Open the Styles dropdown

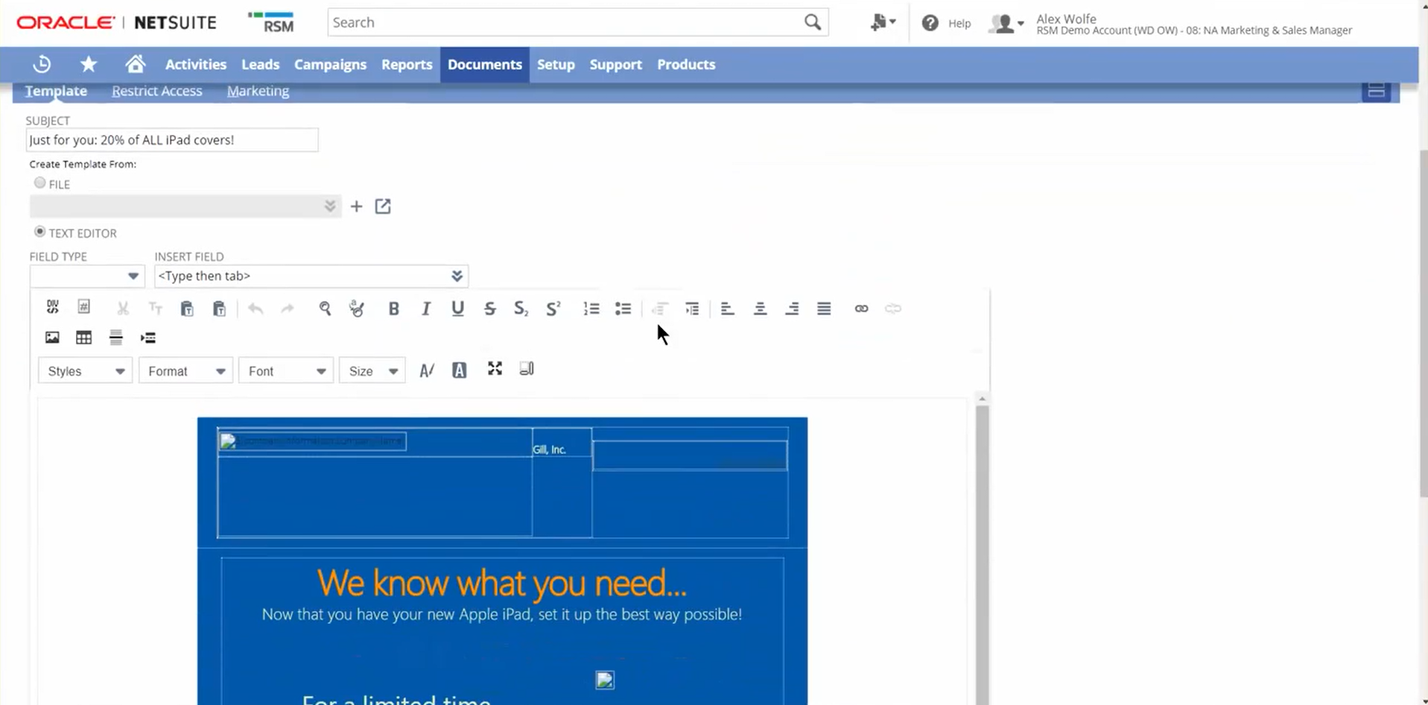tap(85, 371)
